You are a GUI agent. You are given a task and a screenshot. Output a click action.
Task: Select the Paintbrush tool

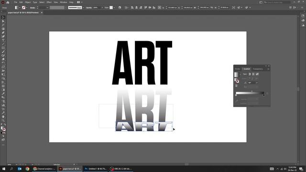(3, 52)
